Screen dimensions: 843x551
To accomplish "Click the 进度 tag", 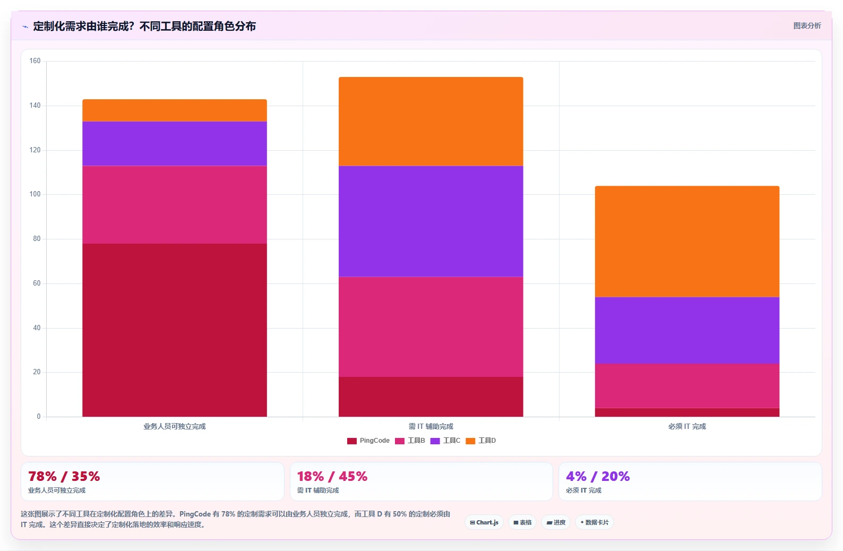I will click(x=556, y=522).
